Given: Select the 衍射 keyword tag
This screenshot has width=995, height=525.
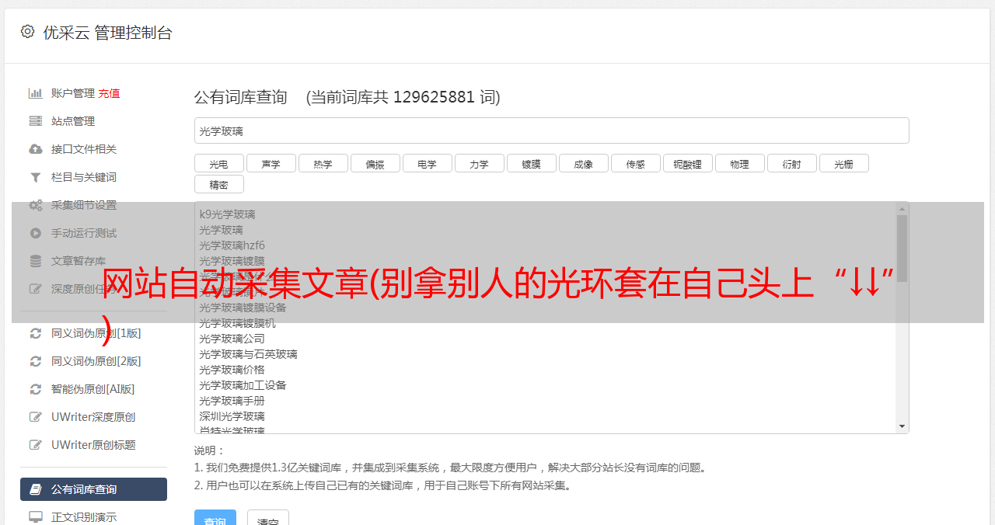Looking at the screenshot, I should (791, 163).
